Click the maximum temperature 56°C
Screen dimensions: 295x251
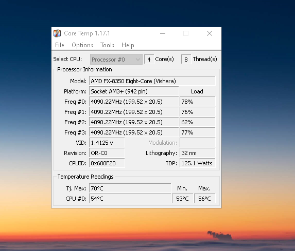(205, 199)
